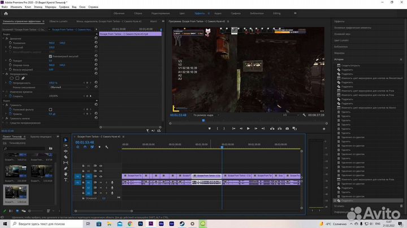Reset Opacity effect parameters
The height and width of the screenshot is (228, 407).
tap(96, 73)
